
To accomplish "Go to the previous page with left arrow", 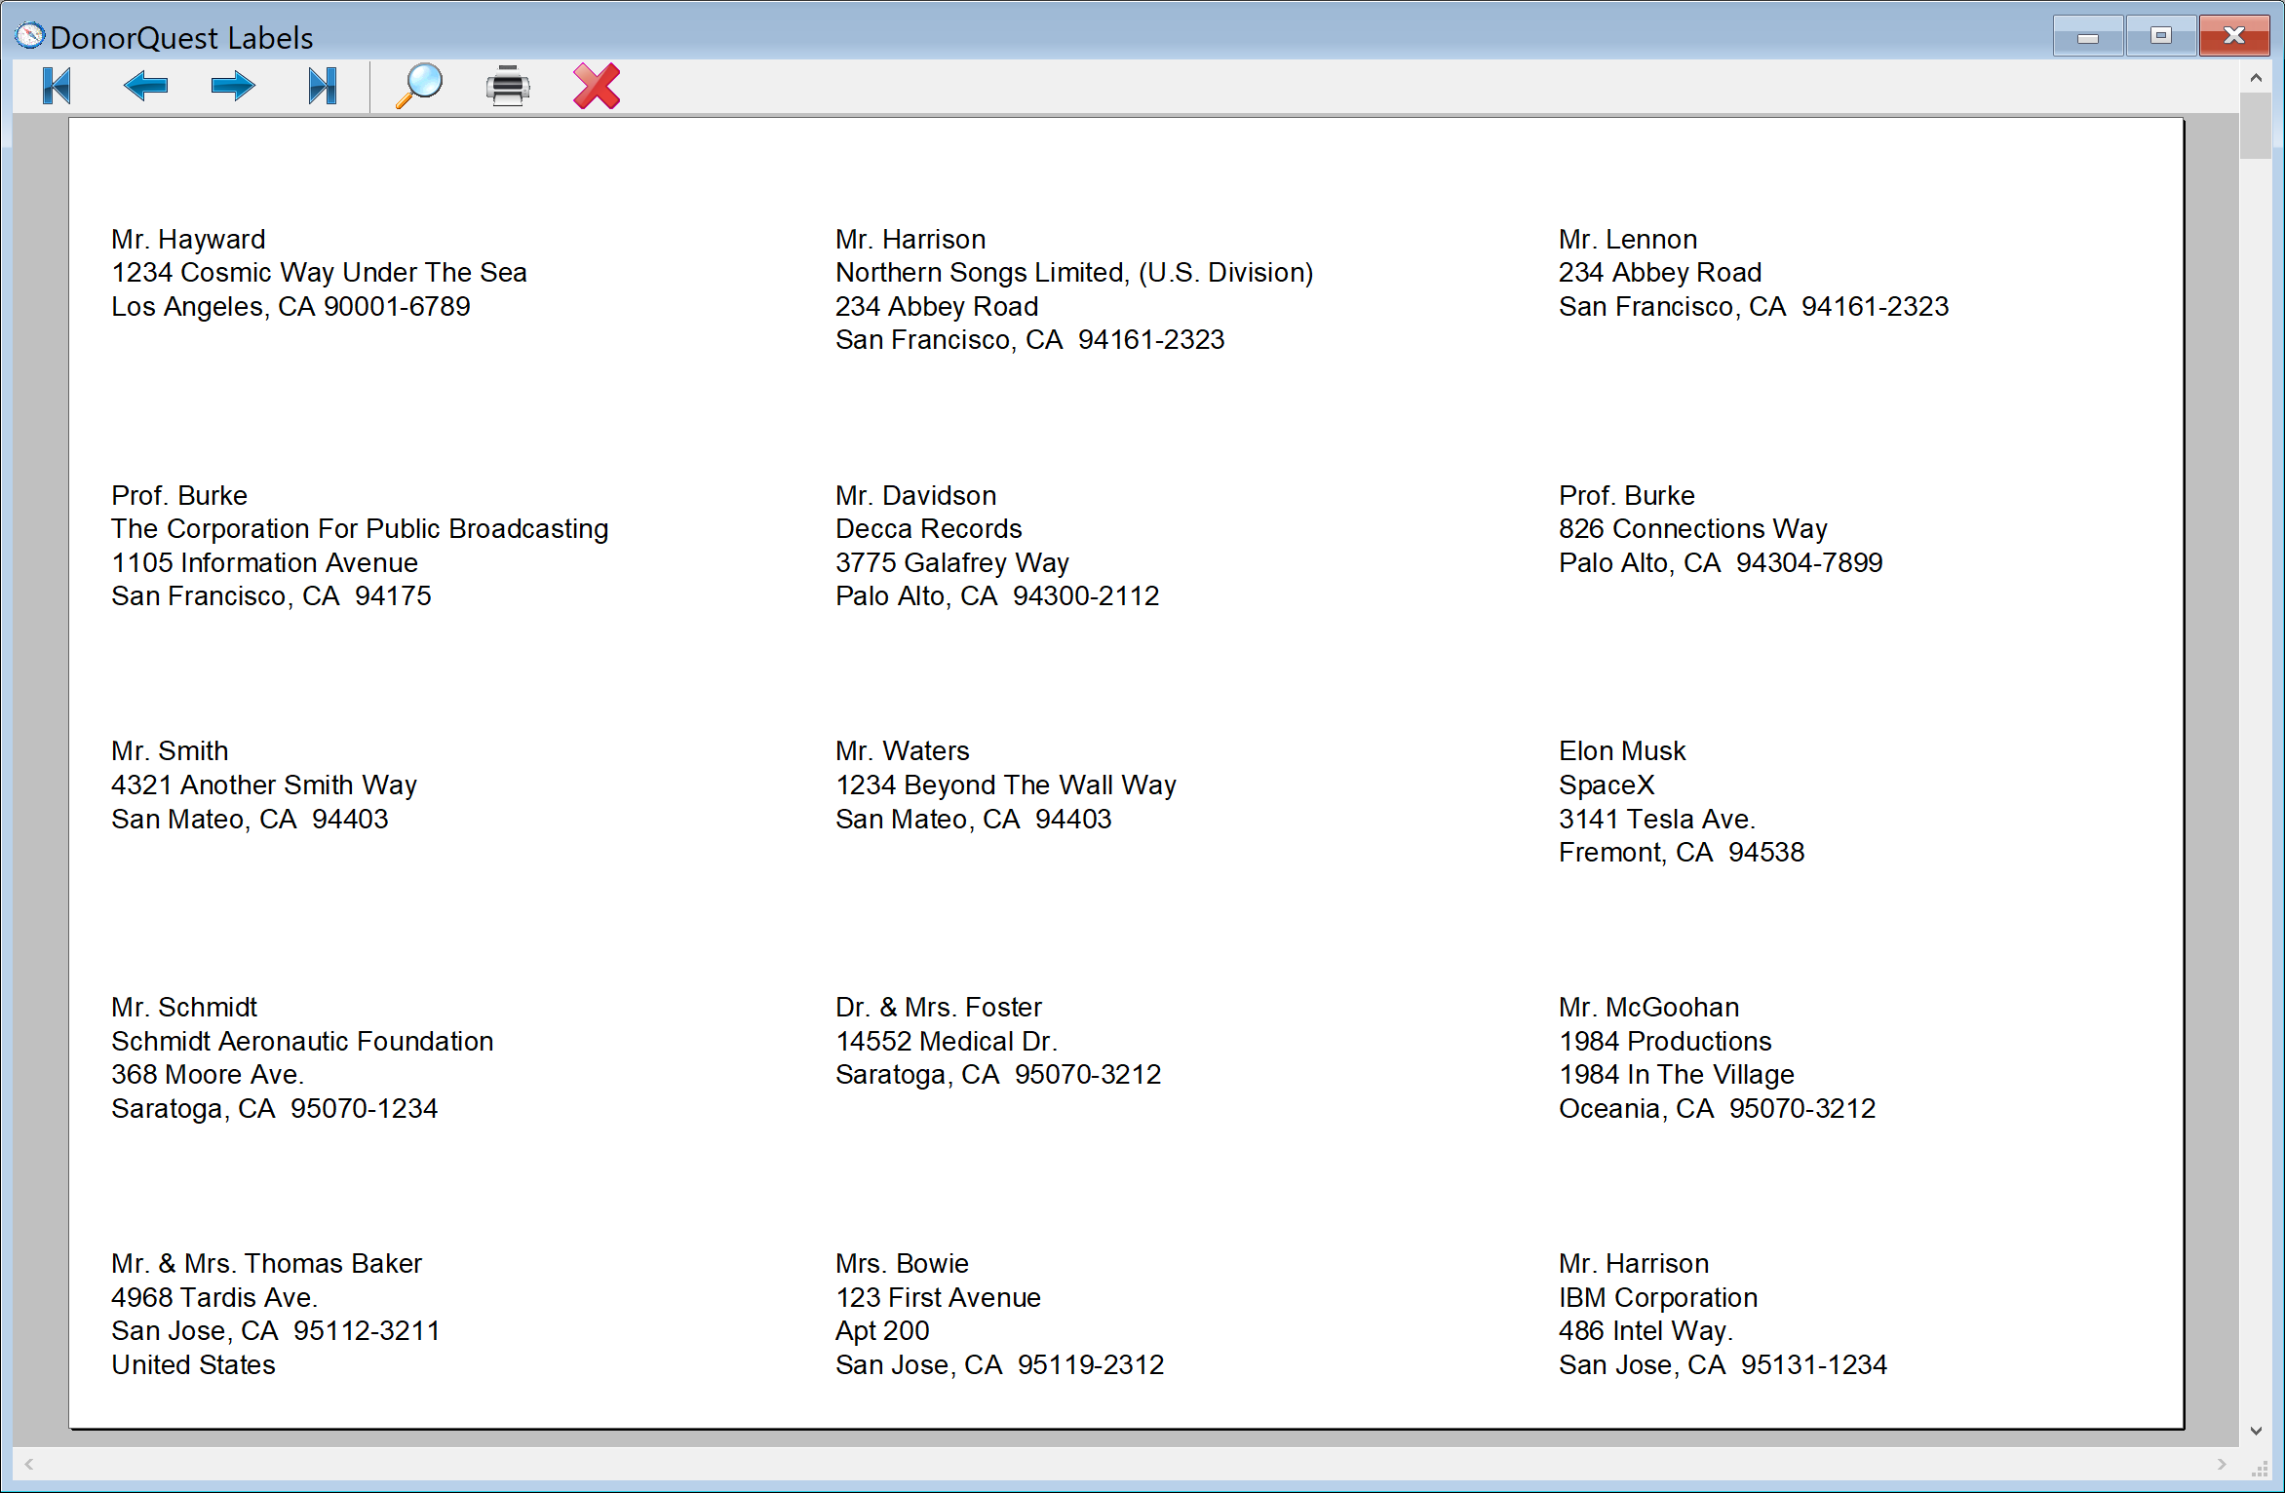I will pos(145,86).
